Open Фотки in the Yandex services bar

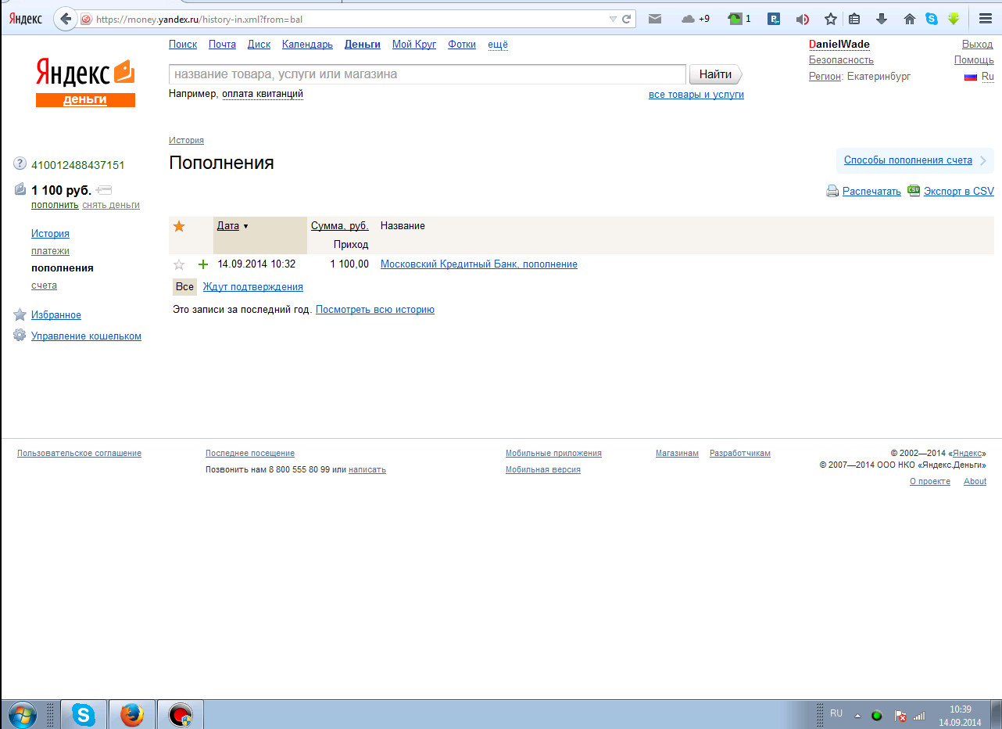(462, 45)
